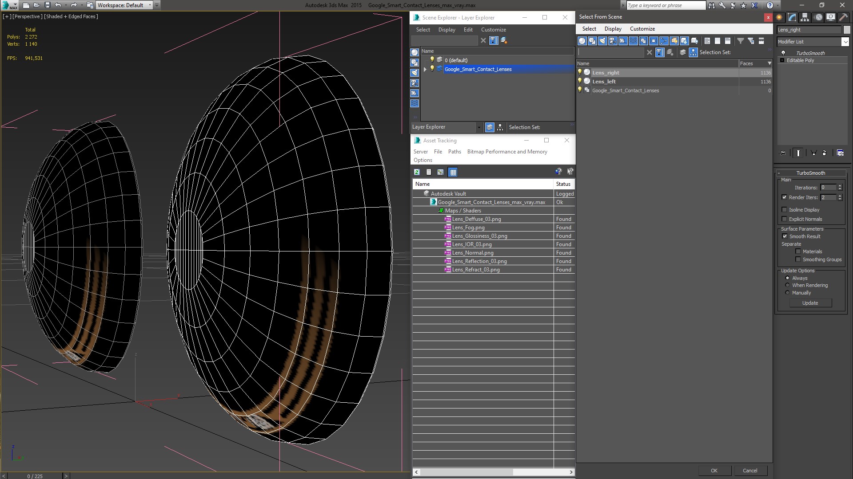Click Update button in TurboSmooth rollout
Screen dimensions: 853x479
(x=810, y=303)
